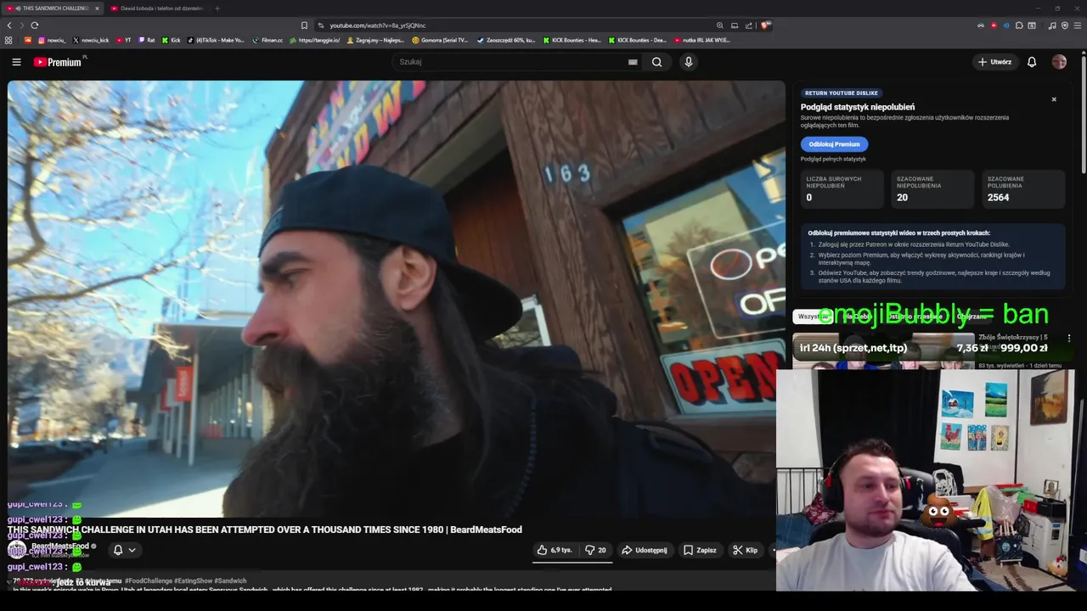Click the Klip clip button

pyautogui.click(x=746, y=550)
